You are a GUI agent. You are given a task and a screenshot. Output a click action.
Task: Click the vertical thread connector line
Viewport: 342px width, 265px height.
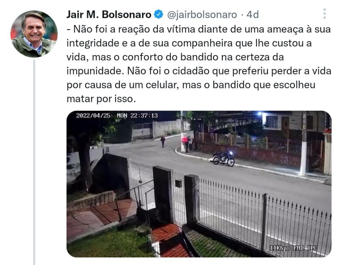[34, 162]
